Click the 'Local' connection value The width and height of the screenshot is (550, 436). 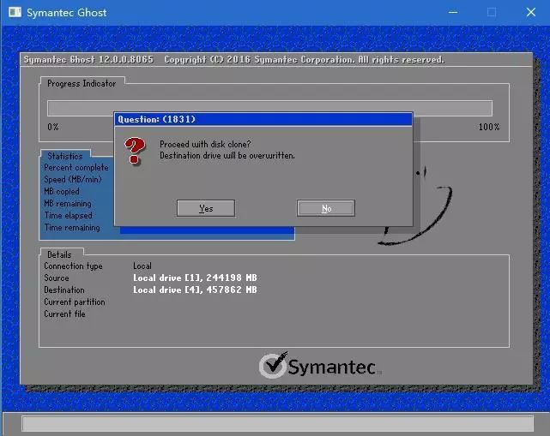tap(142, 266)
